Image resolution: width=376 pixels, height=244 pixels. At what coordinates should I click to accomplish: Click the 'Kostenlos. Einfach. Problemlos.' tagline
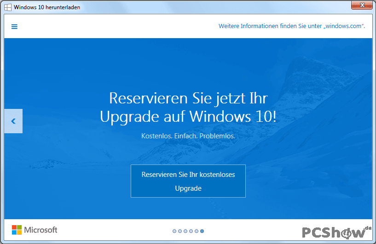tap(188, 136)
